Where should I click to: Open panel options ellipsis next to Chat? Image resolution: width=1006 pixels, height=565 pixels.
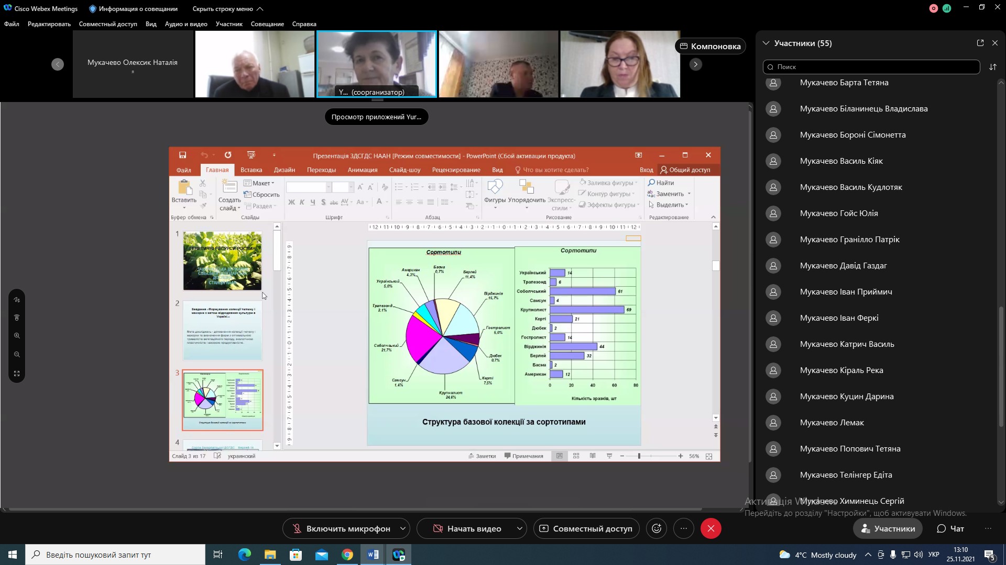(988, 528)
